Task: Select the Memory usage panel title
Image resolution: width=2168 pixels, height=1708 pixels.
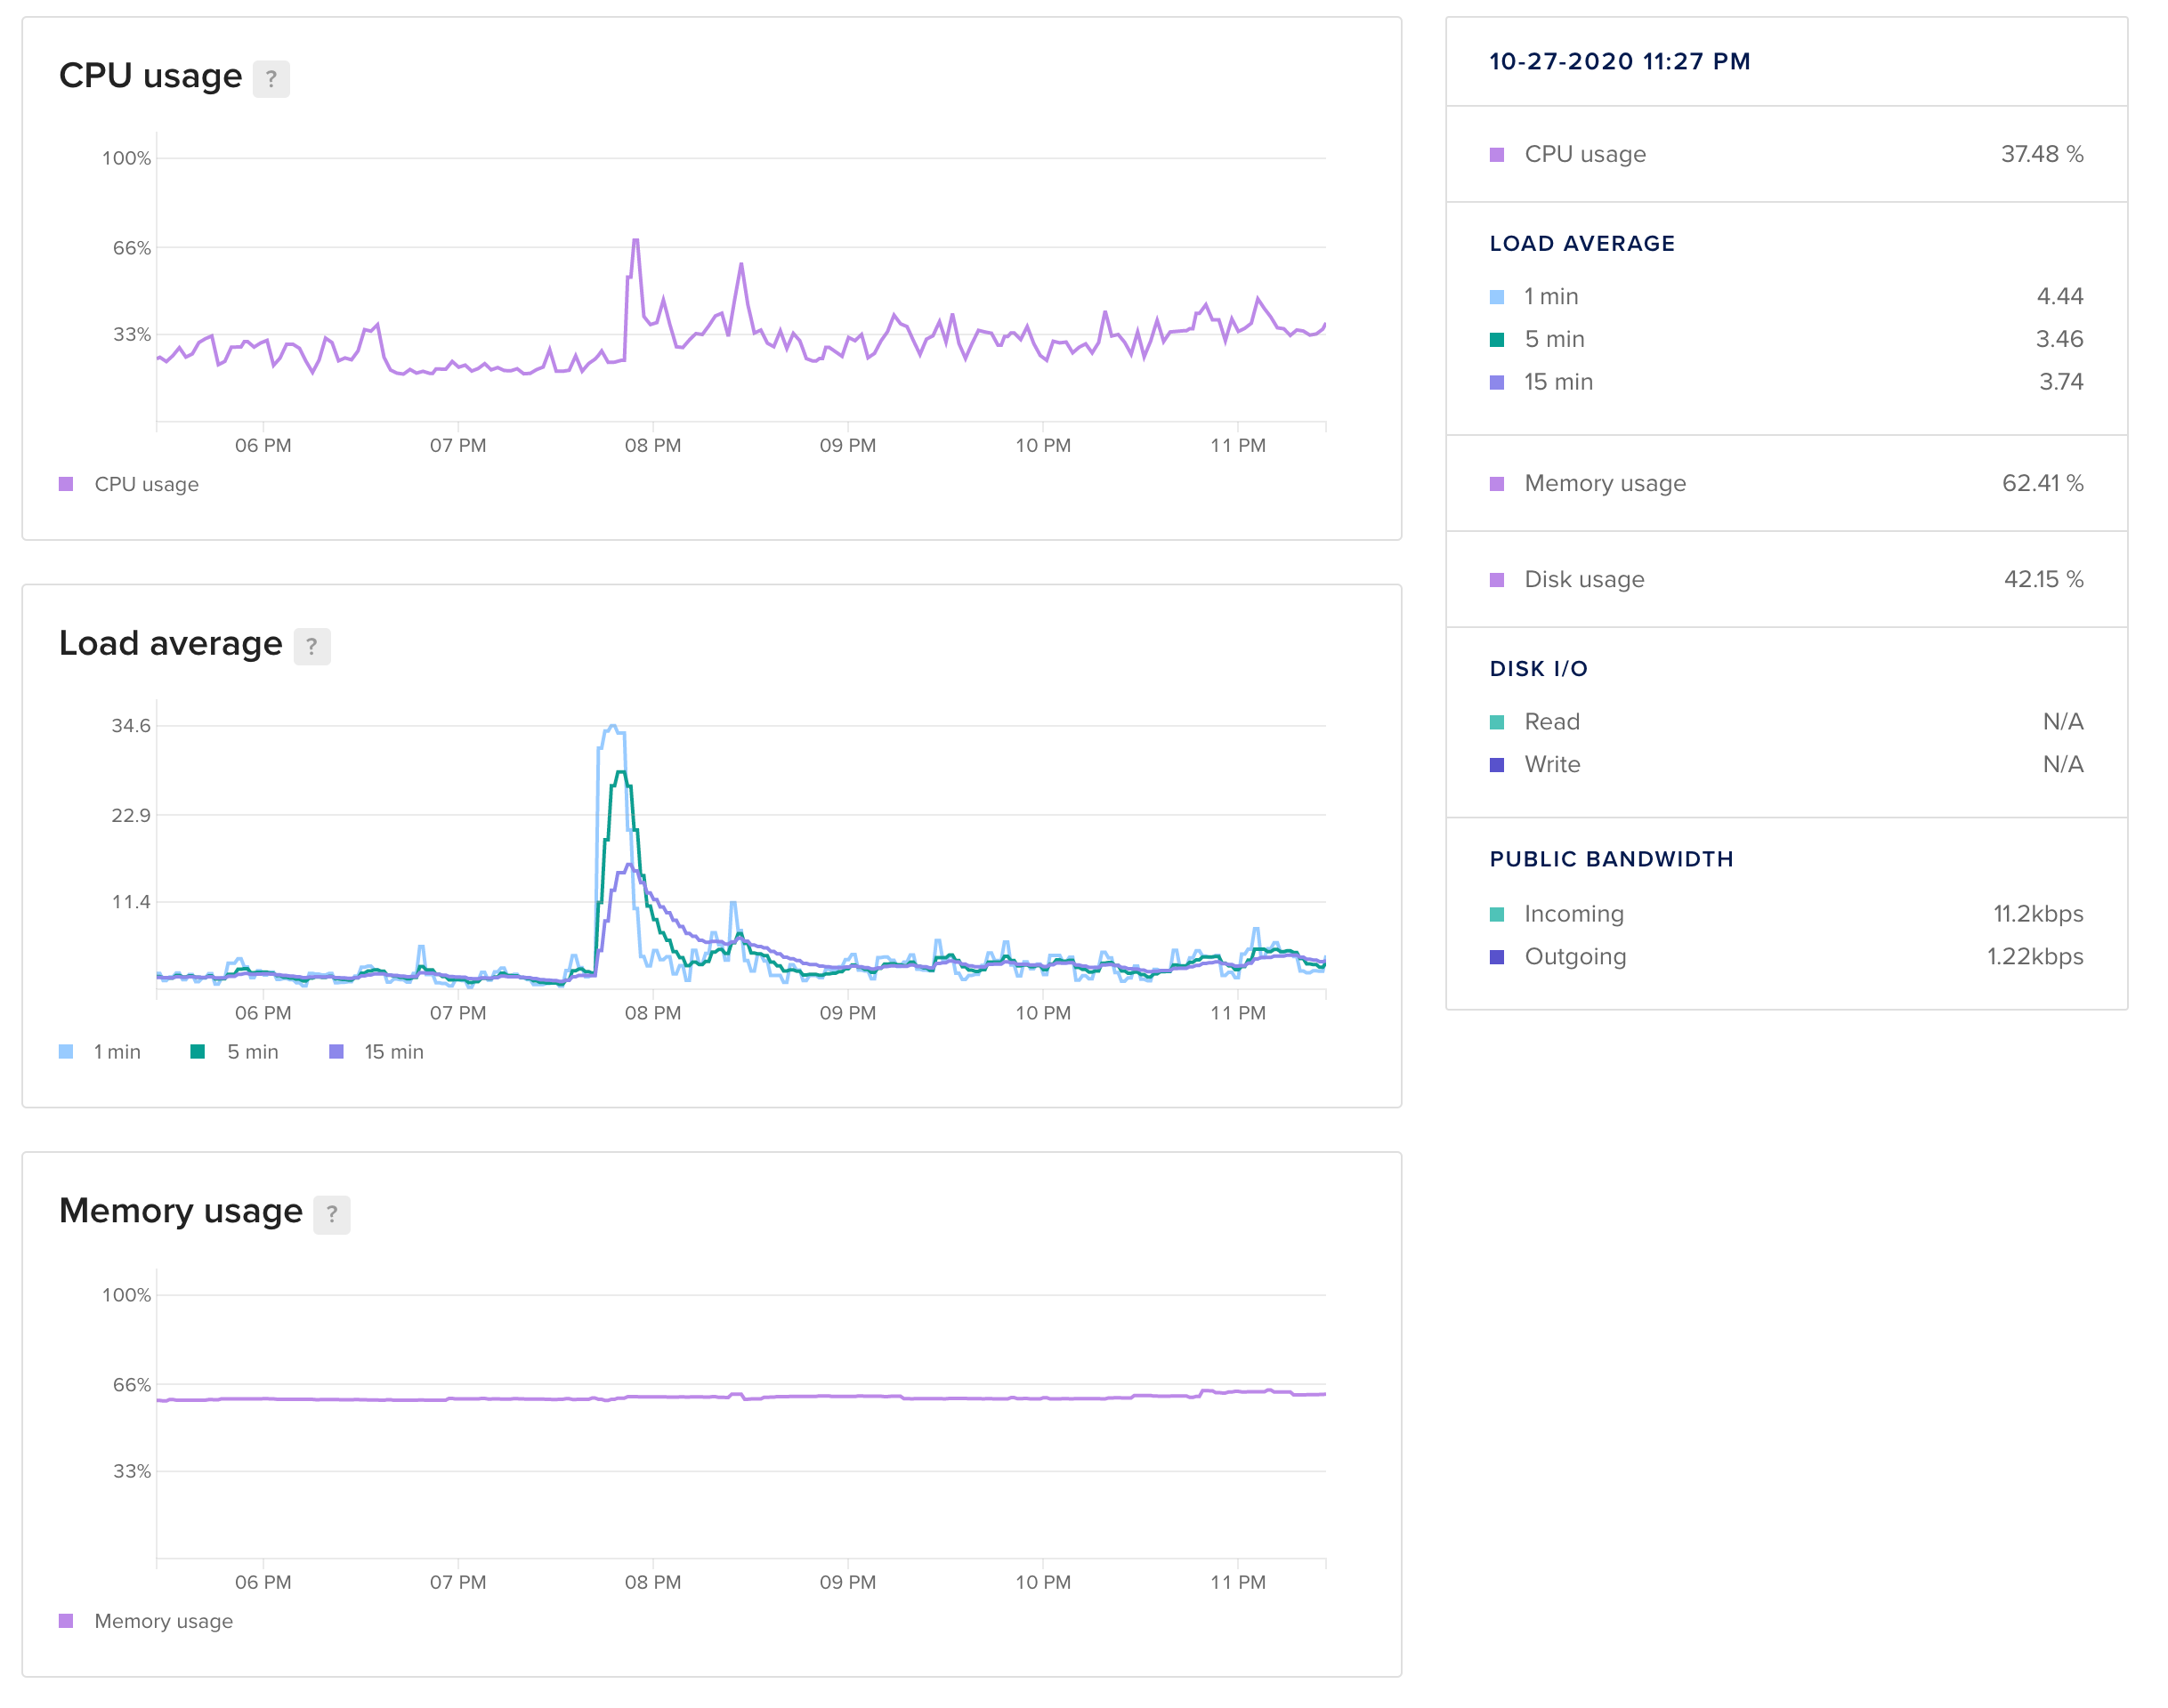Action: (181, 1211)
